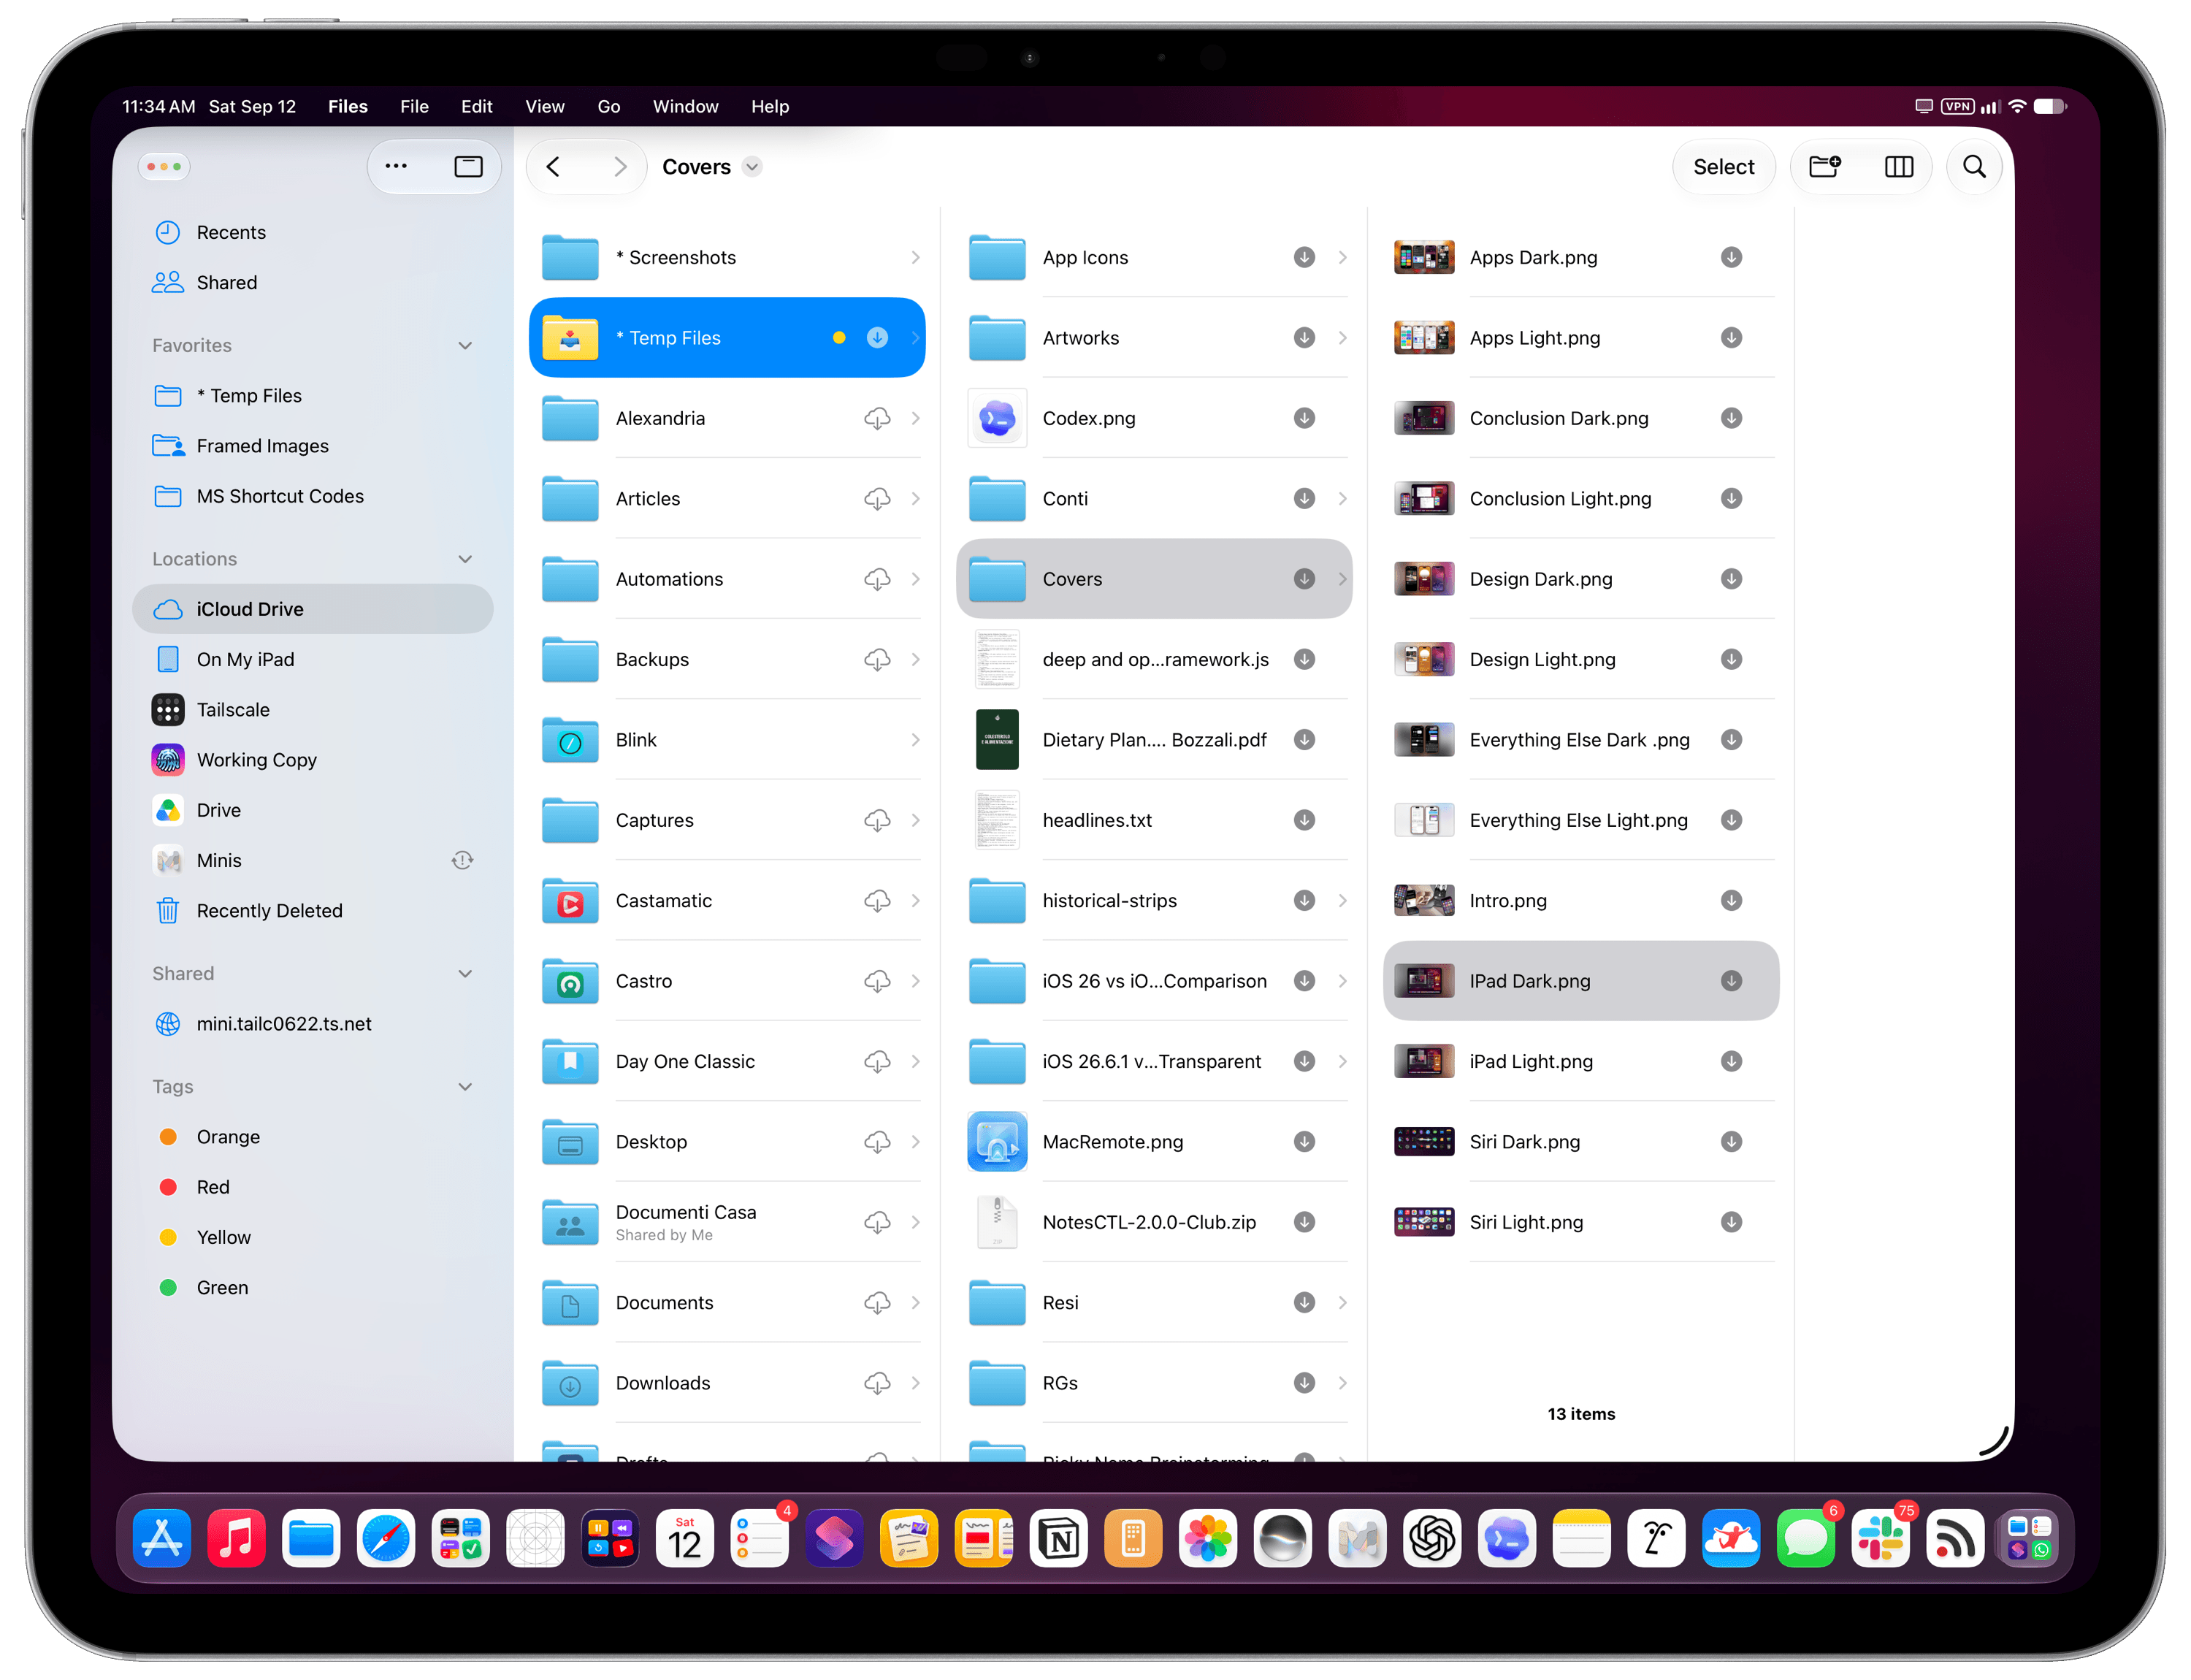
Task: Open the ellipsis more options button
Action: [x=396, y=167]
